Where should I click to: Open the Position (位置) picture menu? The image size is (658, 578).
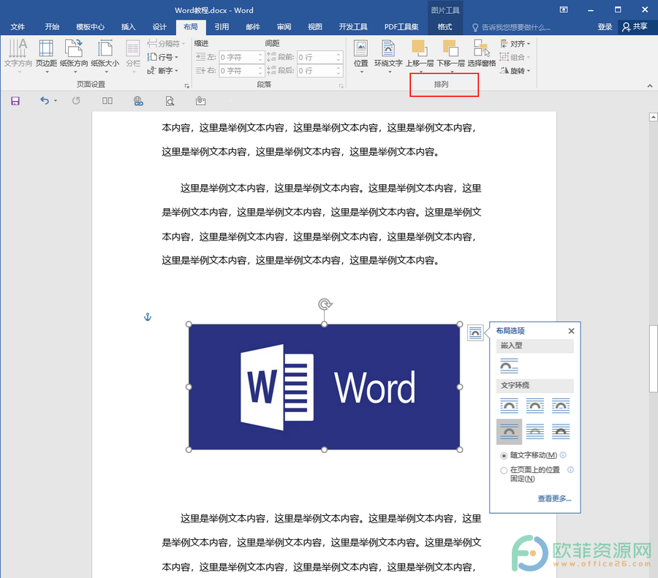361,56
